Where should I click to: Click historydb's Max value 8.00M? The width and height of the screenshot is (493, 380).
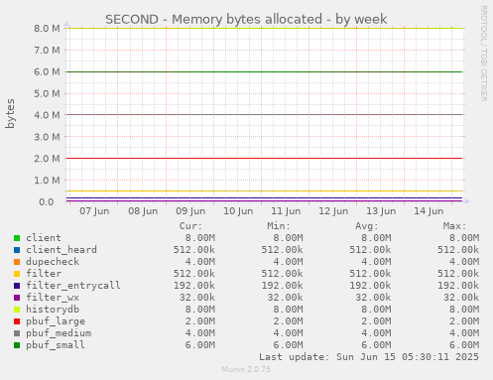(464, 310)
